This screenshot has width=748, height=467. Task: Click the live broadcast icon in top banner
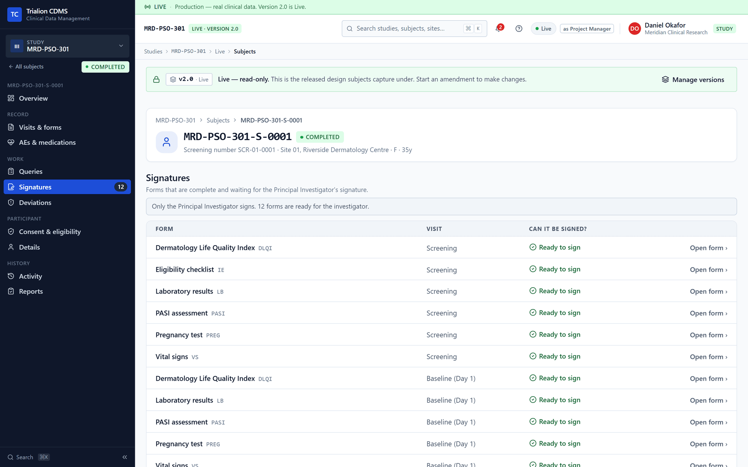pyautogui.click(x=148, y=7)
